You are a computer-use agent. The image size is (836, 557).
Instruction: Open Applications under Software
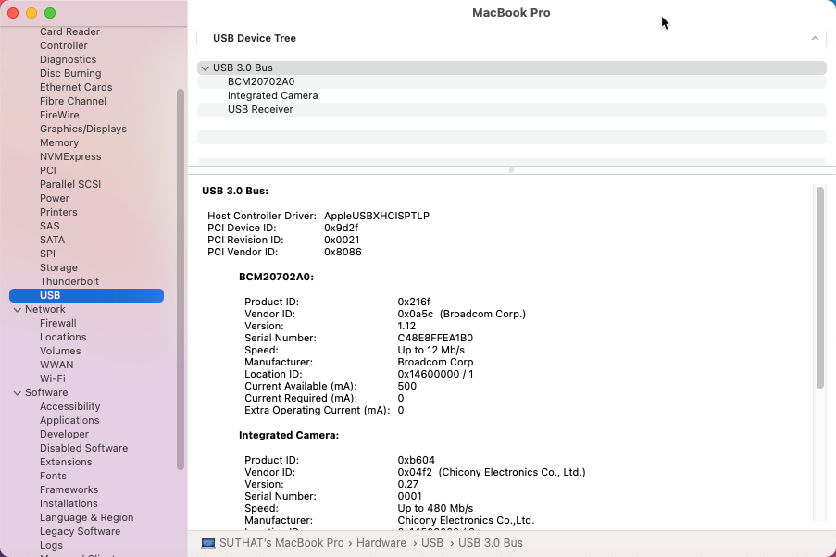(69, 420)
